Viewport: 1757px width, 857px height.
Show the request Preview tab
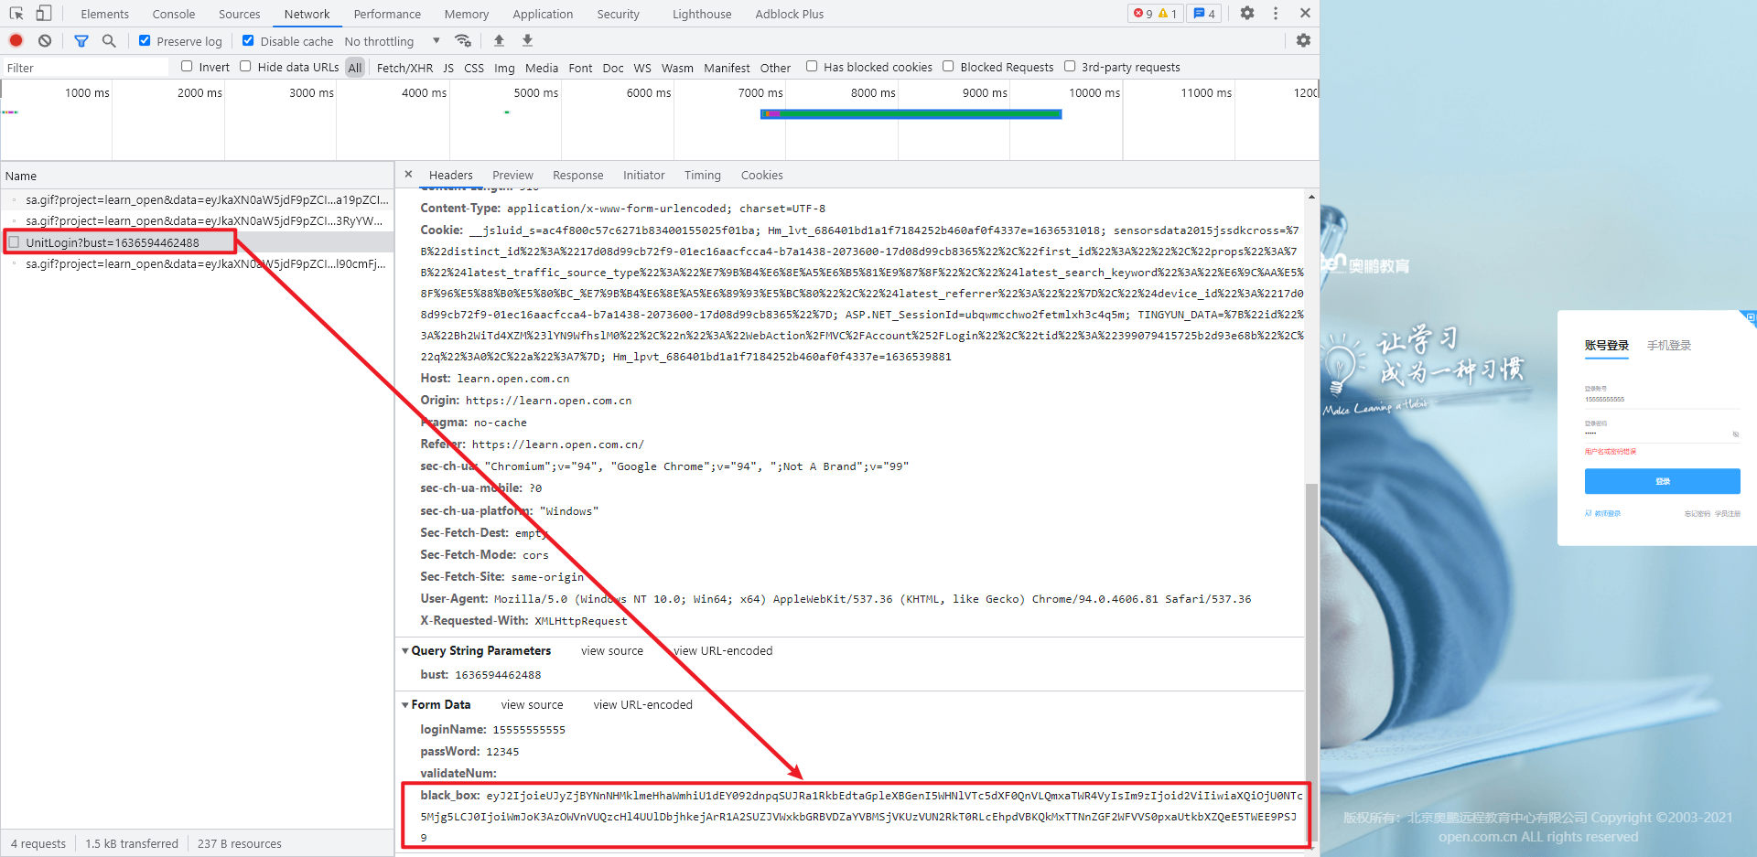512,176
